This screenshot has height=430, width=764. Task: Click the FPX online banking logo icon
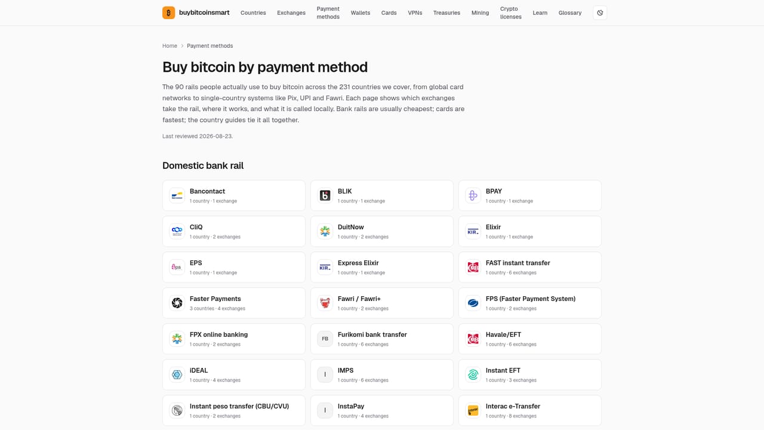pos(177,339)
